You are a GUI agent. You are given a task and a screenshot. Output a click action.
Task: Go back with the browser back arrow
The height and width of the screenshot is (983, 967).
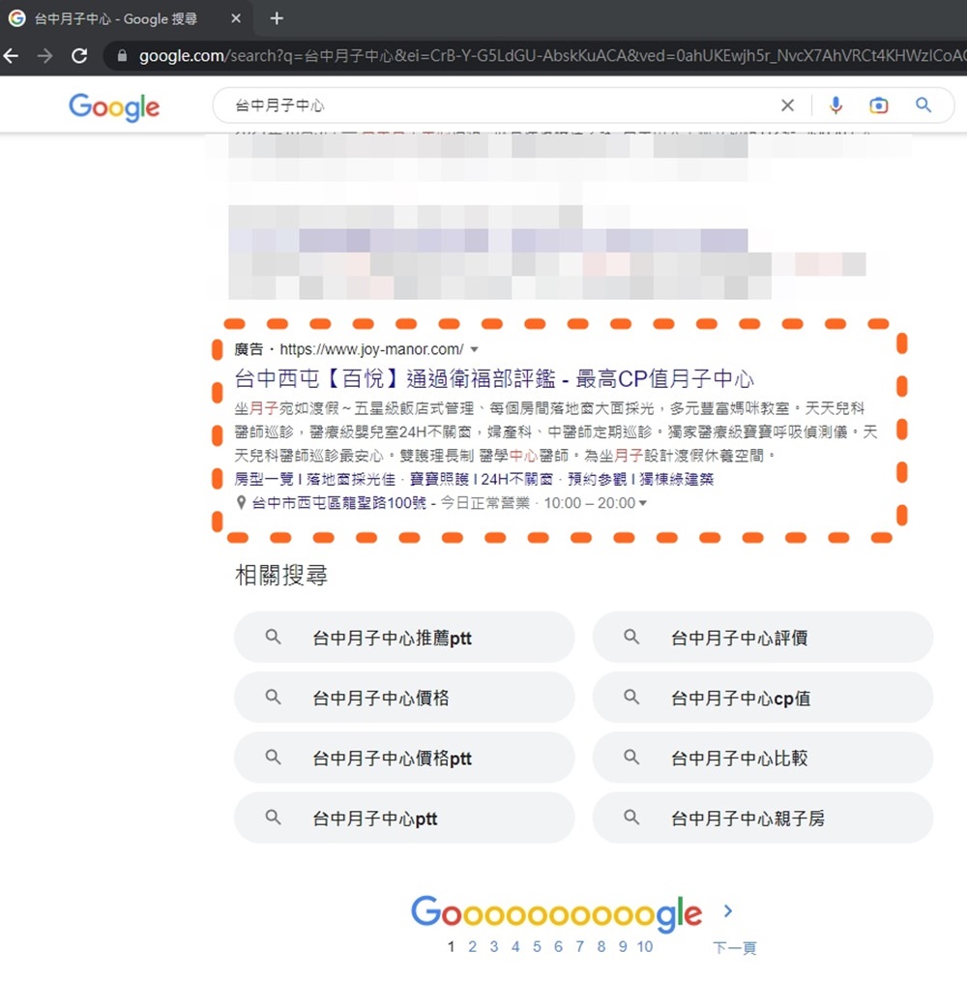coord(12,56)
